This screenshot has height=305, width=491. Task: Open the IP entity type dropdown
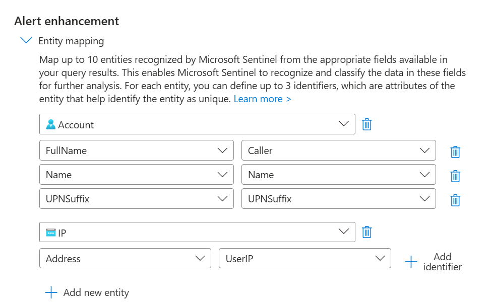[197, 232]
